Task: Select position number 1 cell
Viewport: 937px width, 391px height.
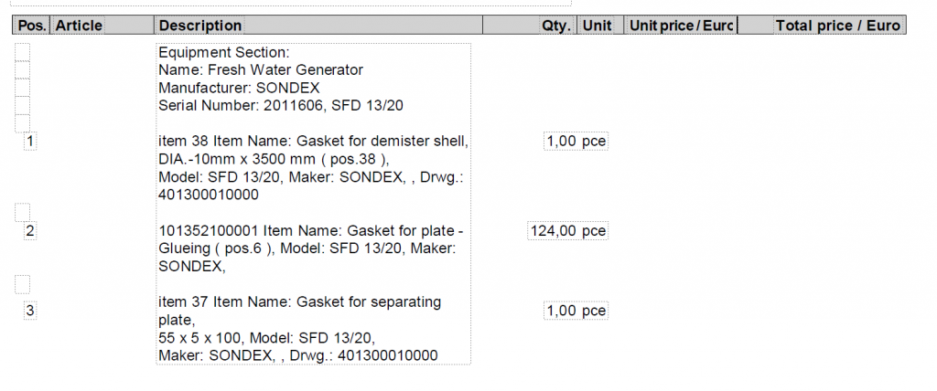Action: (x=31, y=142)
